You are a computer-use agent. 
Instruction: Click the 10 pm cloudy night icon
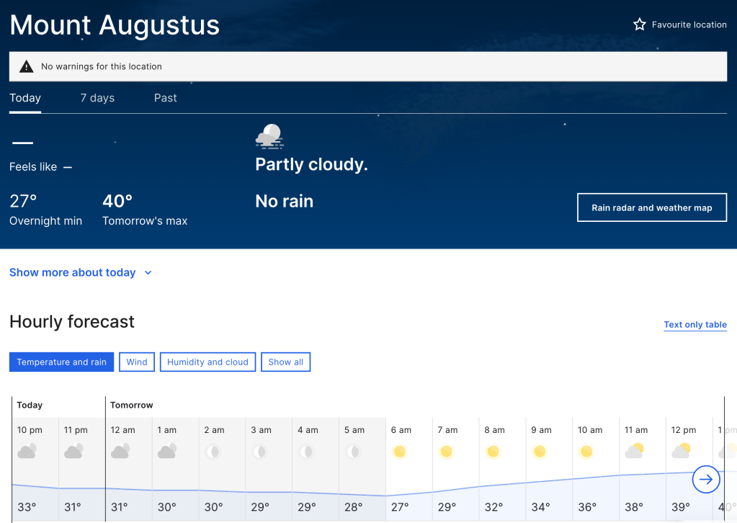pyautogui.click(x=27, y=452)
